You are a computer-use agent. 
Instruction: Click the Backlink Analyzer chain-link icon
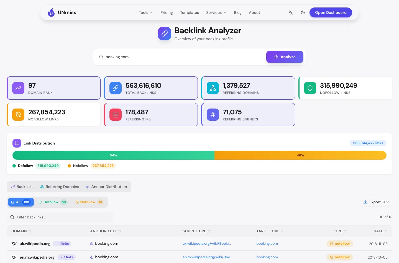coord(165,33)
